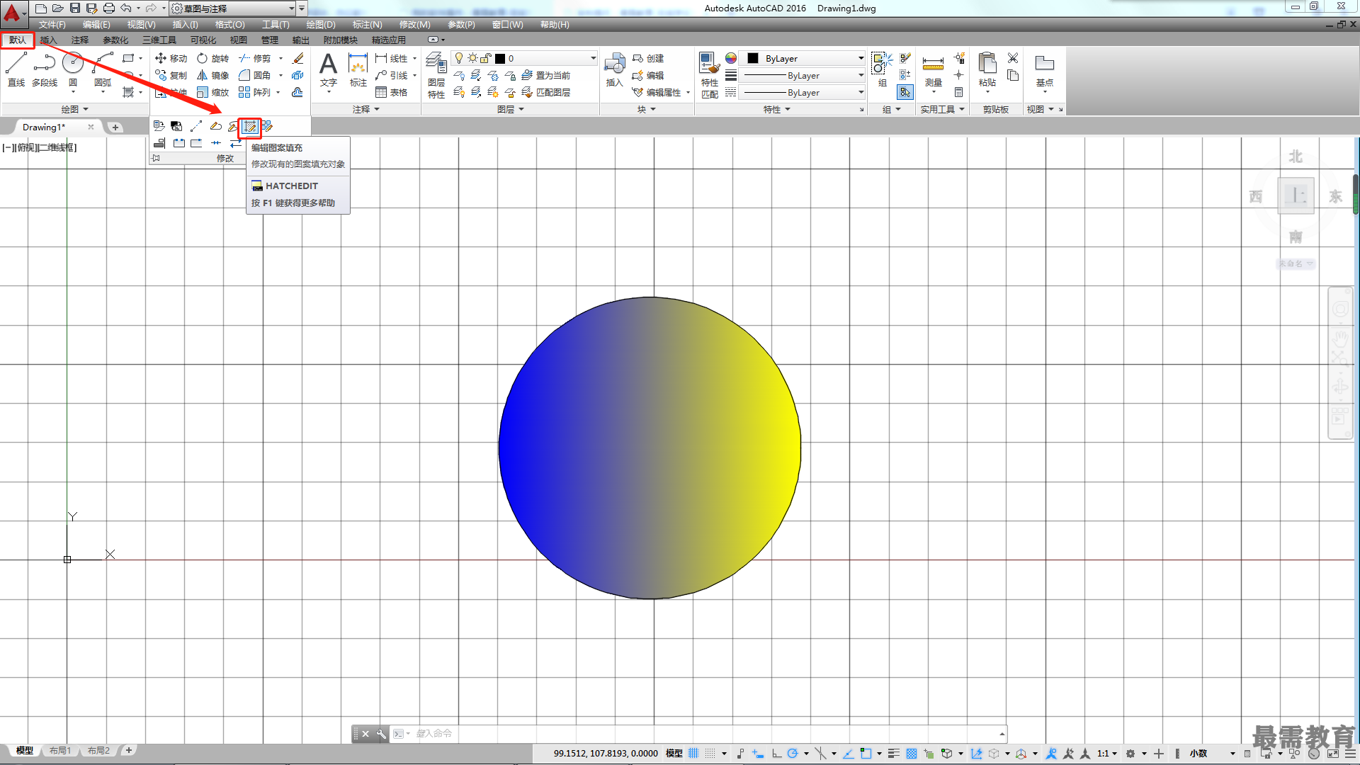Open workspace dropdown 草图与注释
This screenshot has width=1360, height=765.
(233, 8)
